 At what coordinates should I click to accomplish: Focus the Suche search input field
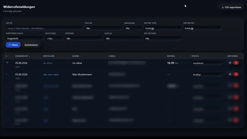pyautogui.click(x=44, y=28)
